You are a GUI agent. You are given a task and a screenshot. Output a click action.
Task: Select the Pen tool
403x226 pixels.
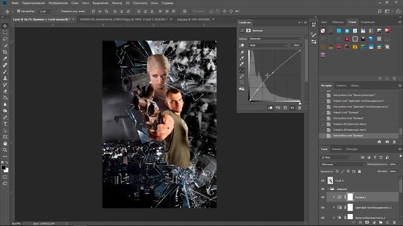coord(5,117)
